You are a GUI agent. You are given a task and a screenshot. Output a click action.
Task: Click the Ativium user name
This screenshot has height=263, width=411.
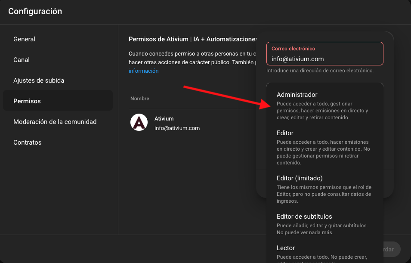point(164,118)
